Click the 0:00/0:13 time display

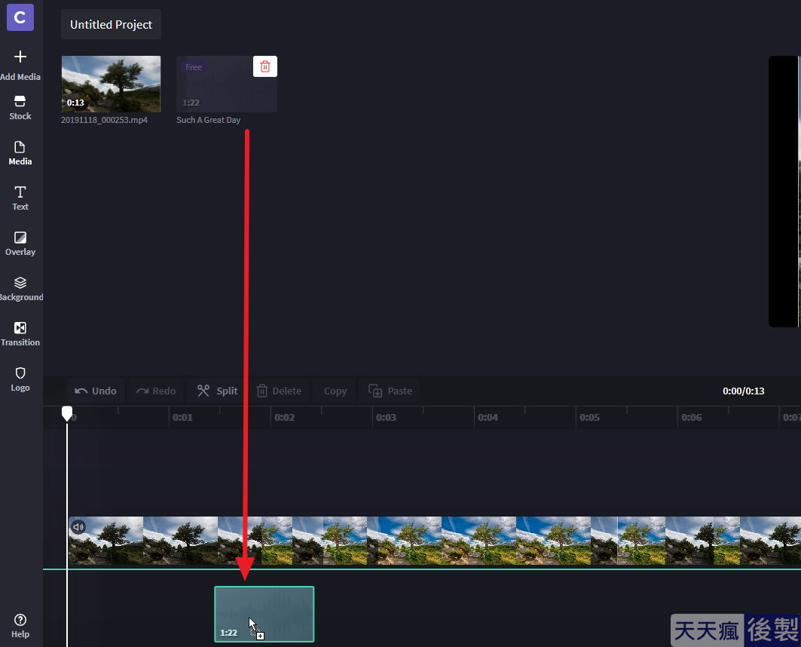pyautogui.click(x=743, y=391)
